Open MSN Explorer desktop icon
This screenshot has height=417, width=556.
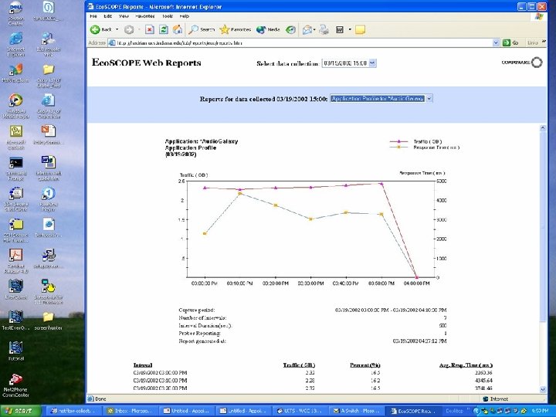[16, 73]
